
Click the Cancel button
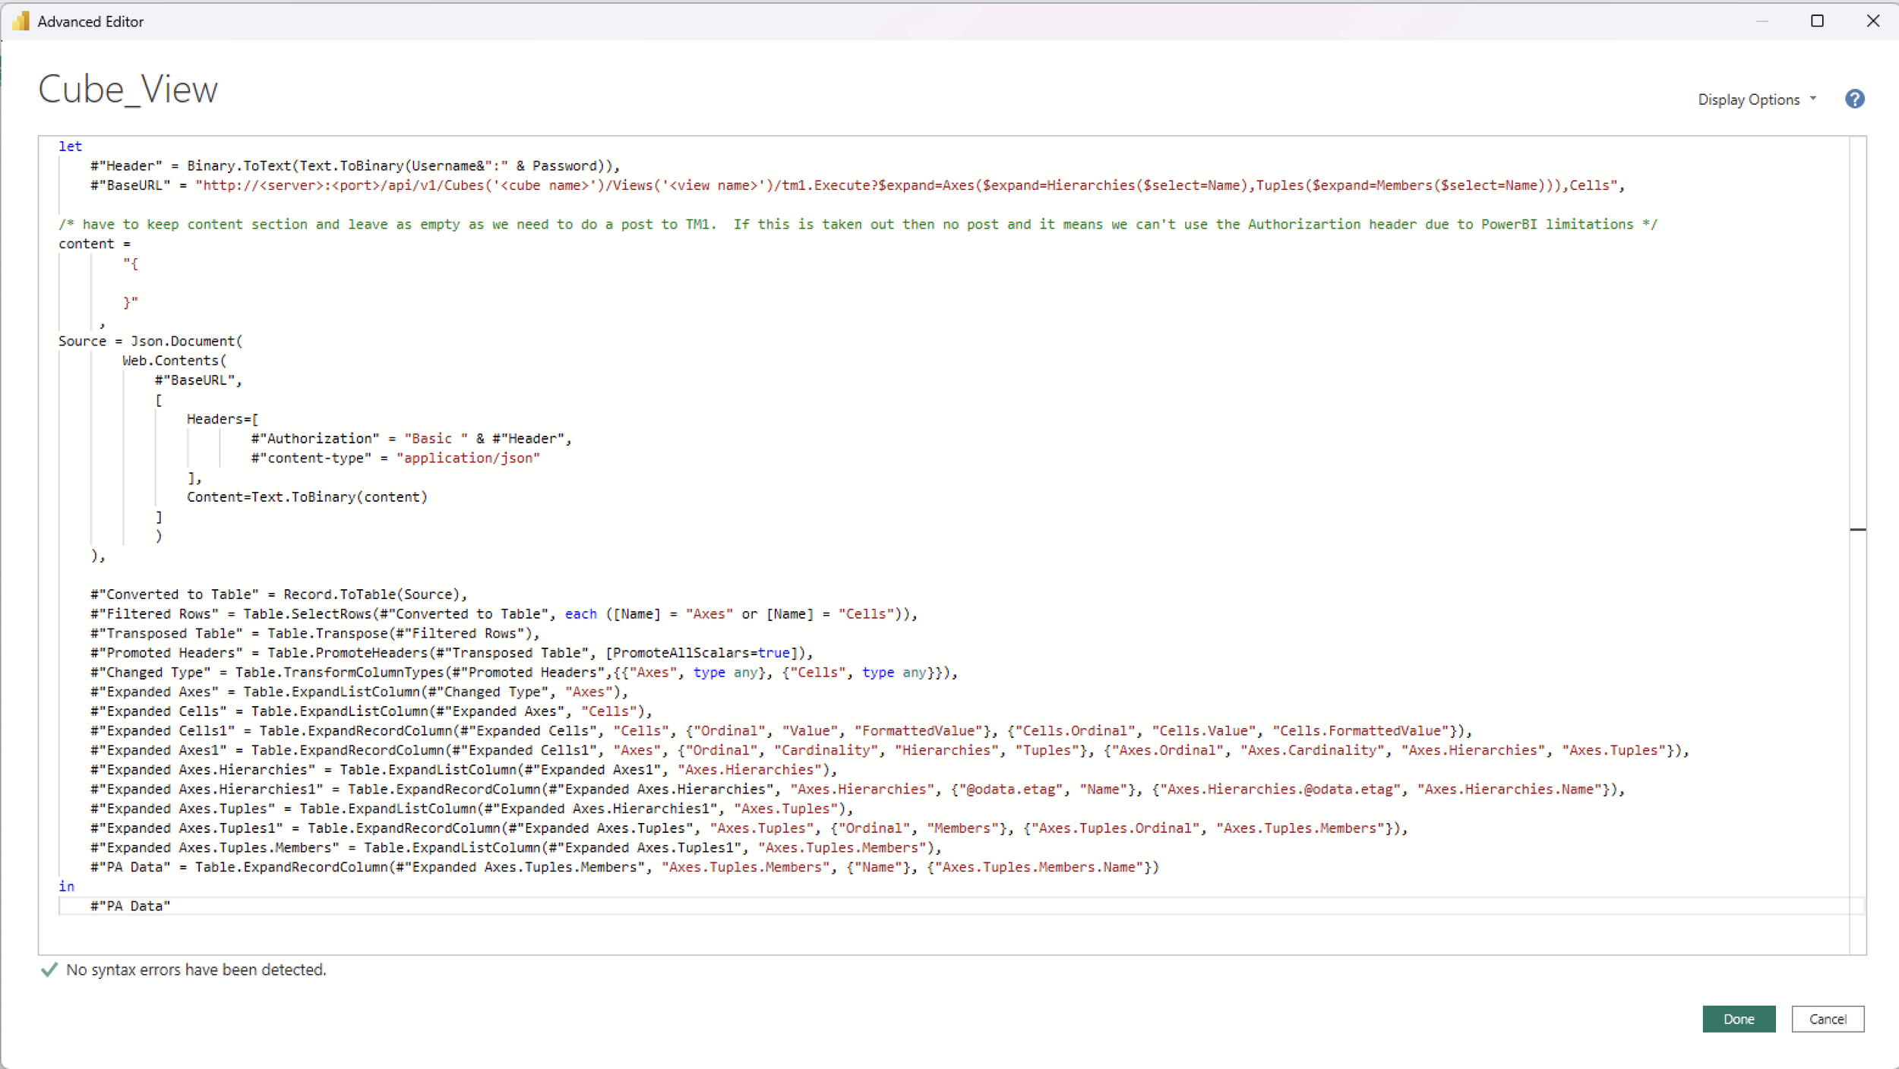(1827, 1019)
